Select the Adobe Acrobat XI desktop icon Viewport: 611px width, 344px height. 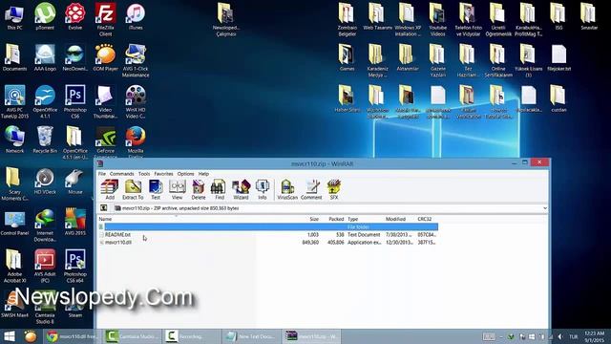coord(14,266)
